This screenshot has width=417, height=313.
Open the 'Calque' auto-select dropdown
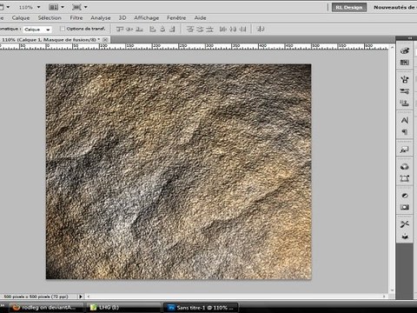click(x=37, y=30)
